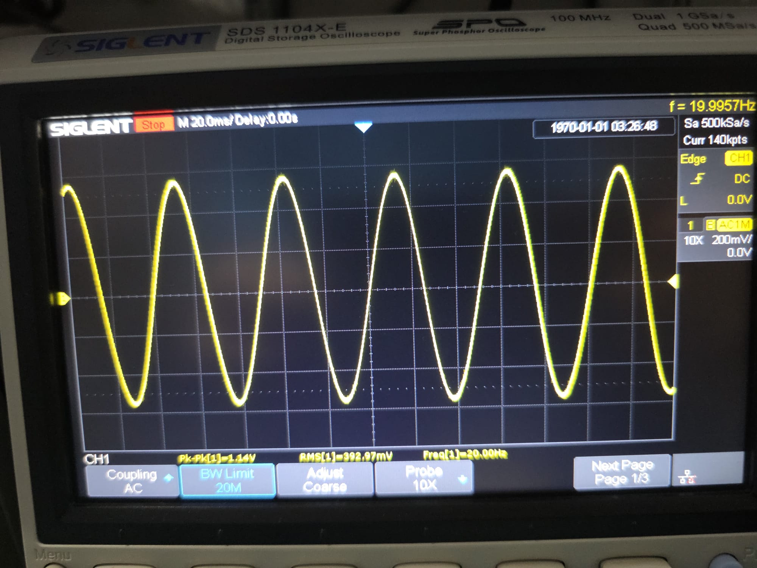Click the trigger level arrow on right edge
This screenshot has width=757, height=568.
(x=672, y=282)
